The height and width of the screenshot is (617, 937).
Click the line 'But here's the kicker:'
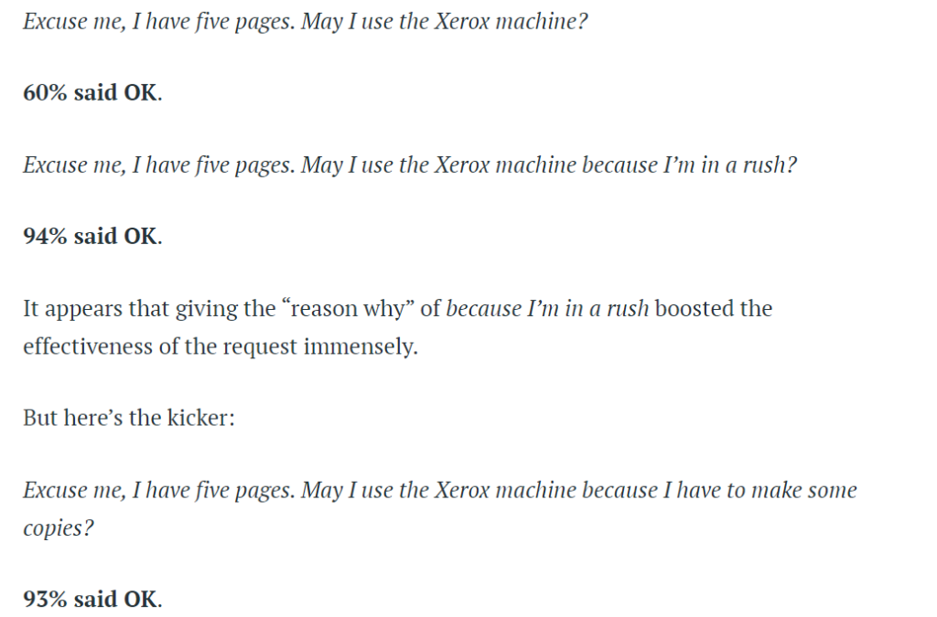click(x=128, y=418)
